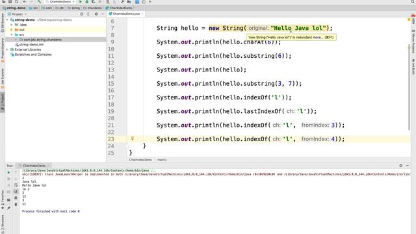Screen dimensions: 416x234
Task: Start debugging with the toolbar bug icon
Action: pos(86,2)
